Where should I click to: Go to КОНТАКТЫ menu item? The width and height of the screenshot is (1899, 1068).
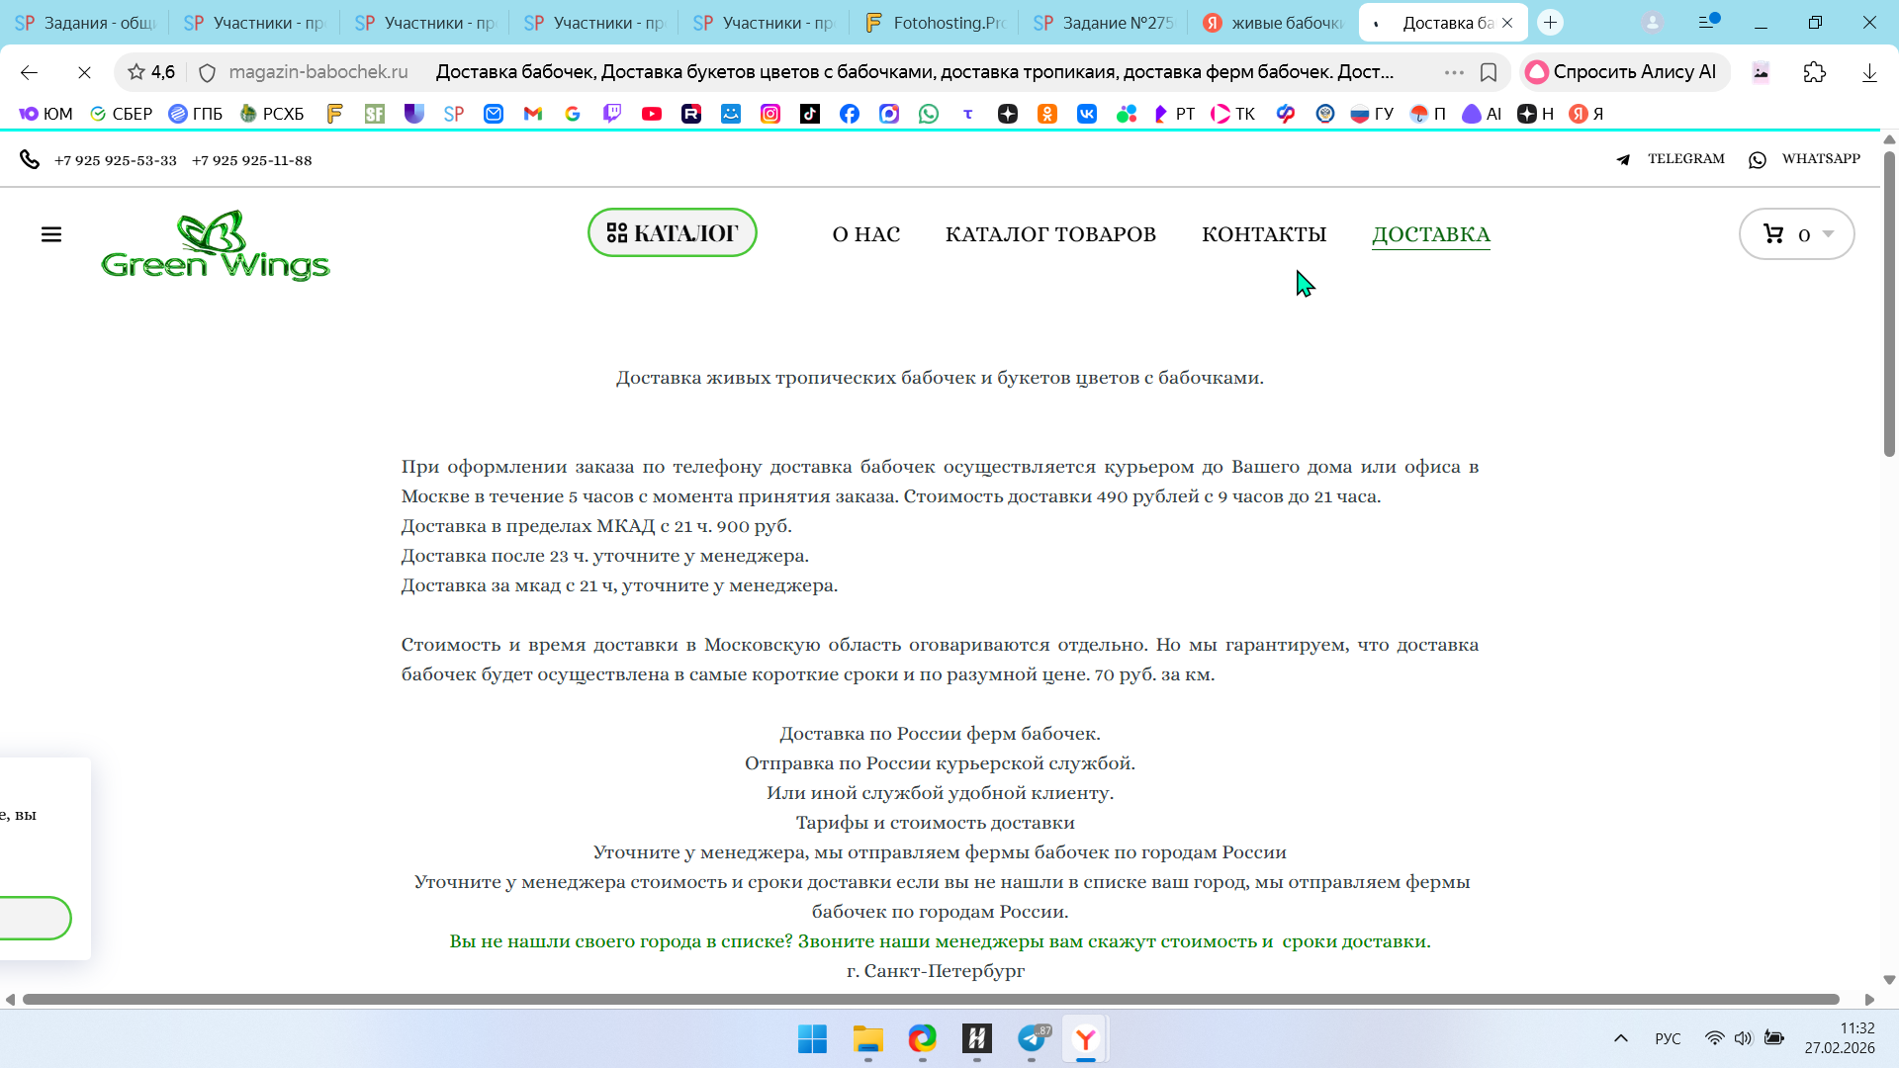tap(1263, 234)
